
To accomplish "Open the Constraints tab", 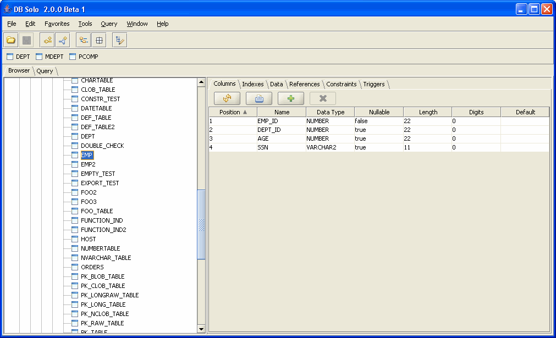I will click(x=342, y=84).
